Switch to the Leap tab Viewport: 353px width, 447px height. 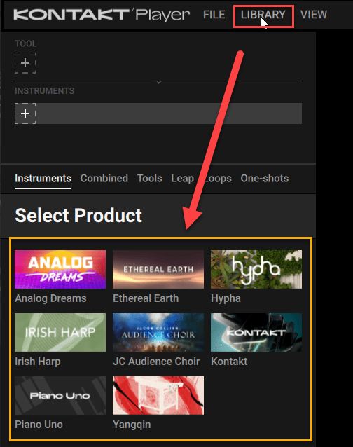[x=182, y=179]
